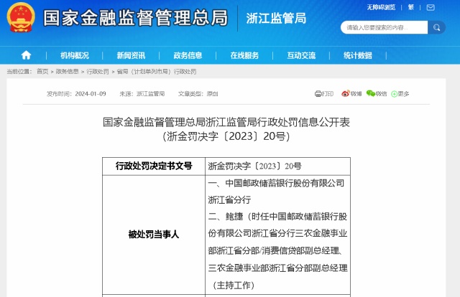Screen dimensions: 460x297
Task: Click subtitle （浙金罚决字〔2023〕20号）
Action: tap(226, 136)
